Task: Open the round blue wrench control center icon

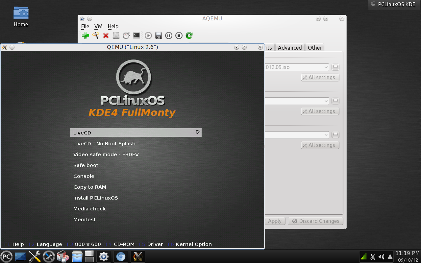Action: [49, 256]
